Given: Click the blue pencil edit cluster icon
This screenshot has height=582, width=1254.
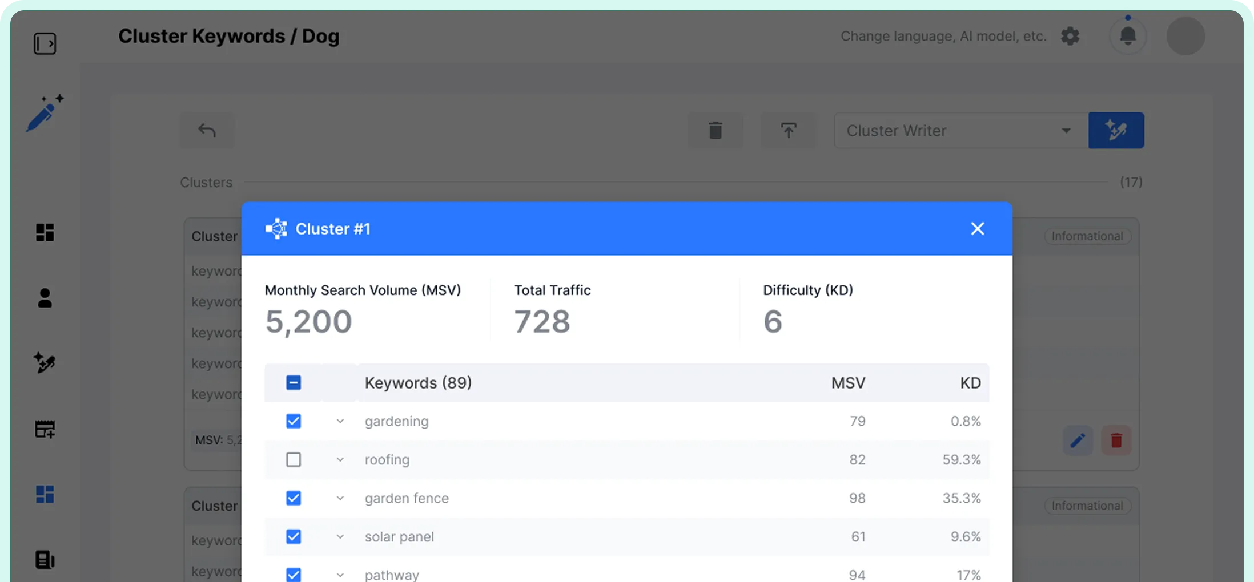Looking at the screenshot, I should point(1078,440).
